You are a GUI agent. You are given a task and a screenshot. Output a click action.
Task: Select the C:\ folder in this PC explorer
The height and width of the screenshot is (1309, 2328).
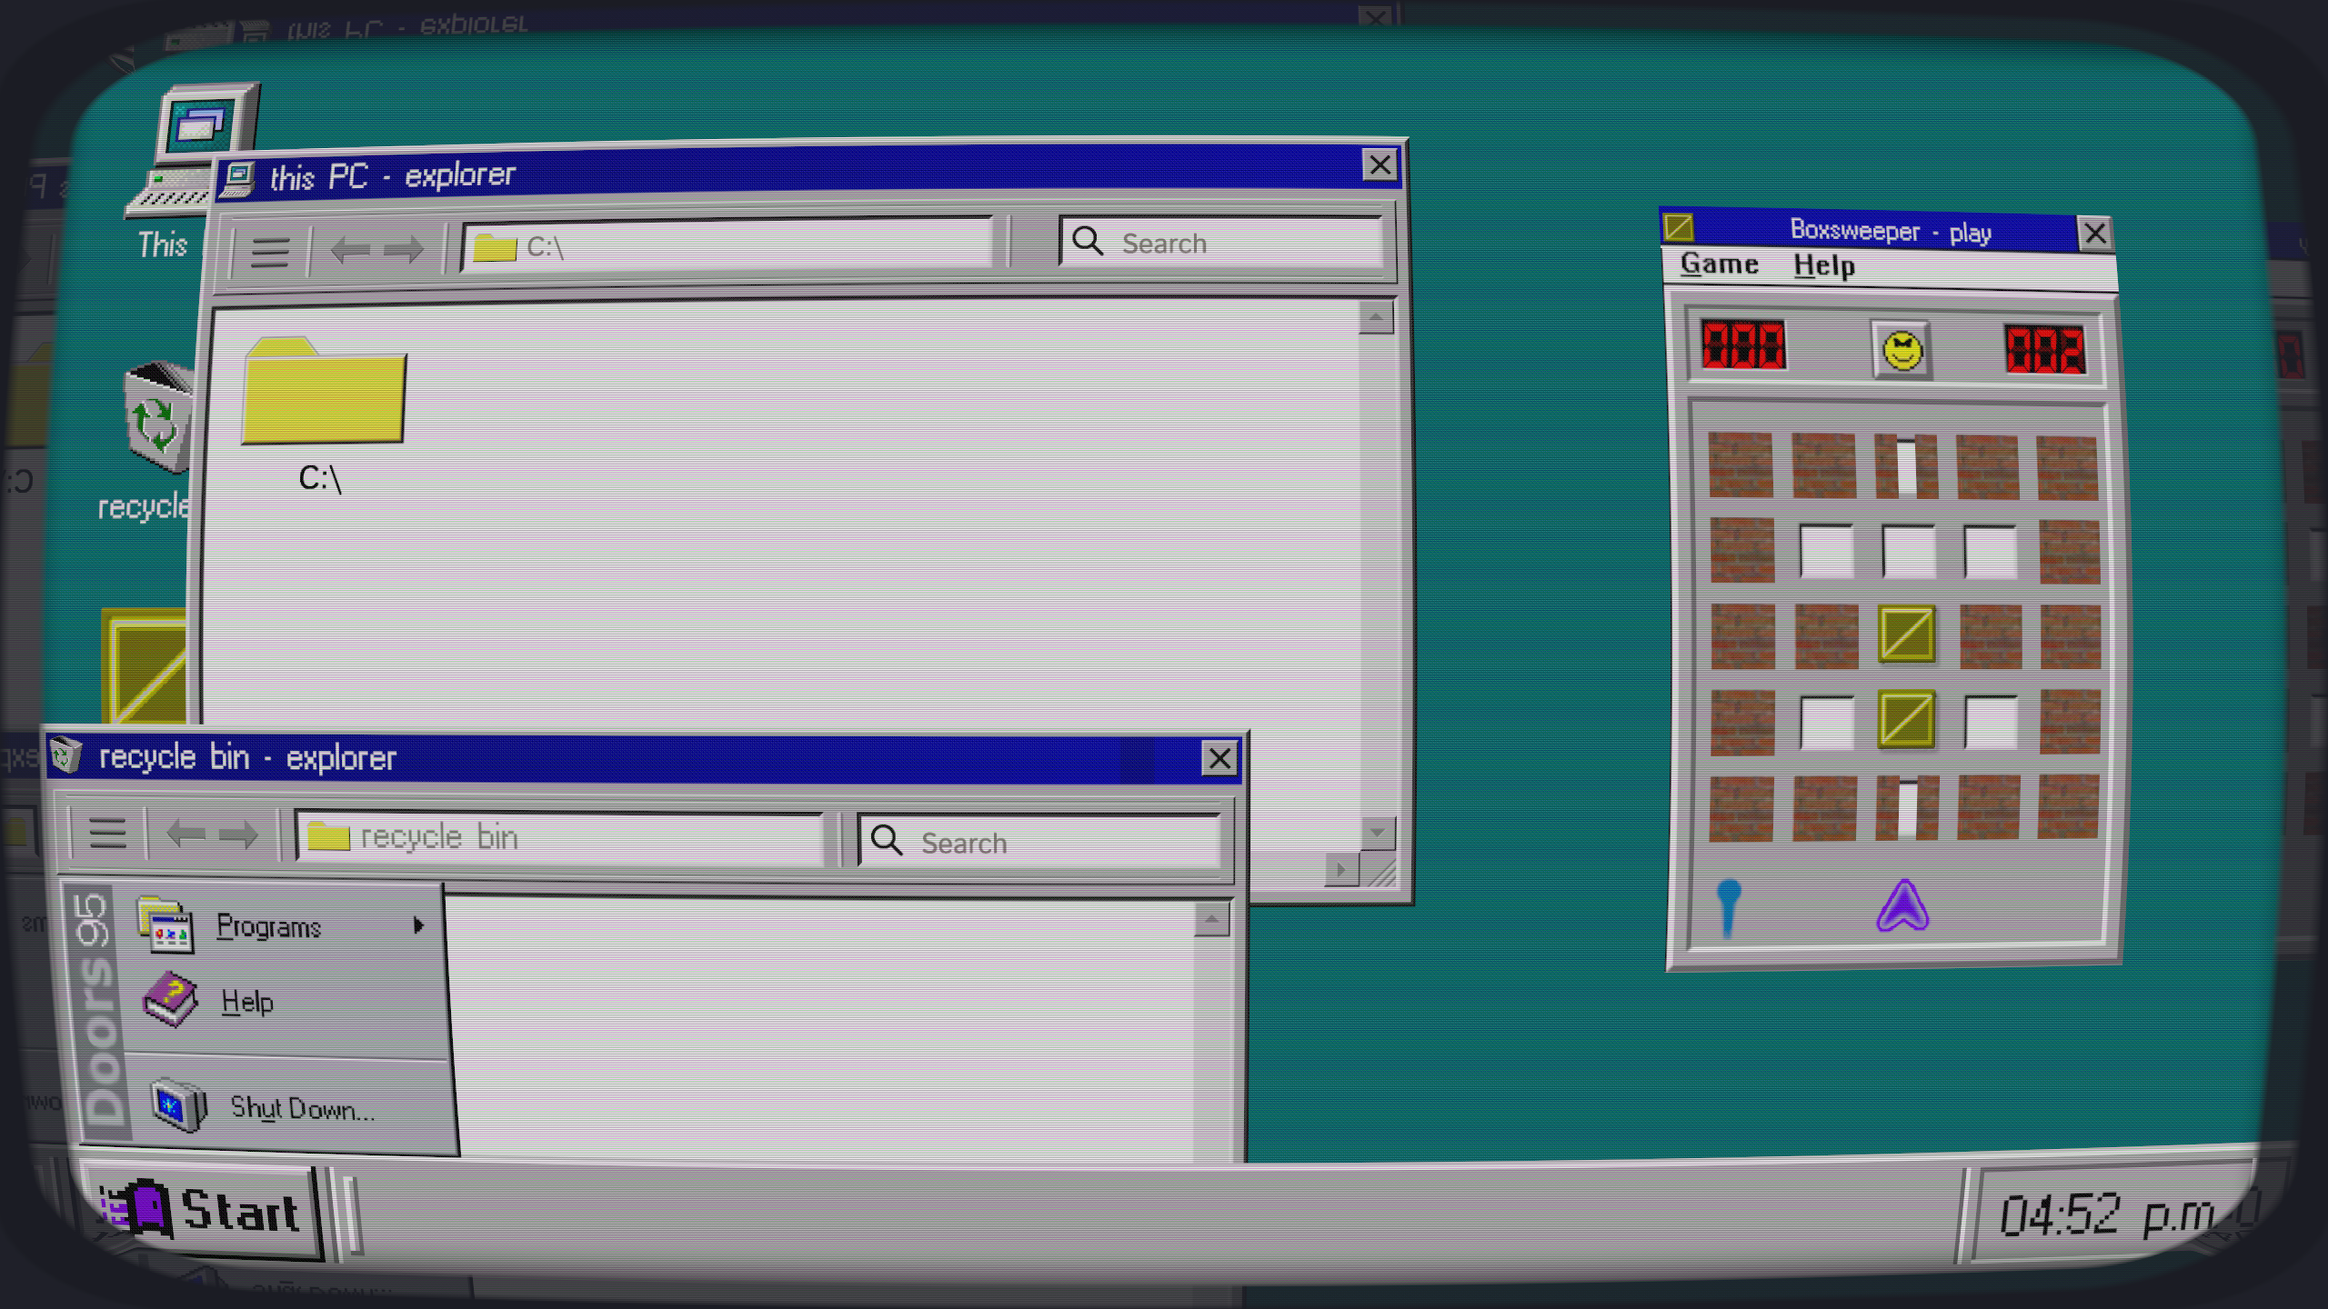coord(323,414)
